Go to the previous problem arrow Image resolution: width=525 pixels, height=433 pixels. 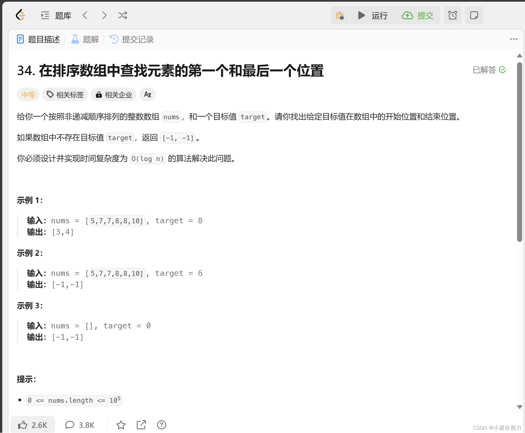pyautogui.click(x=85, y=15)
